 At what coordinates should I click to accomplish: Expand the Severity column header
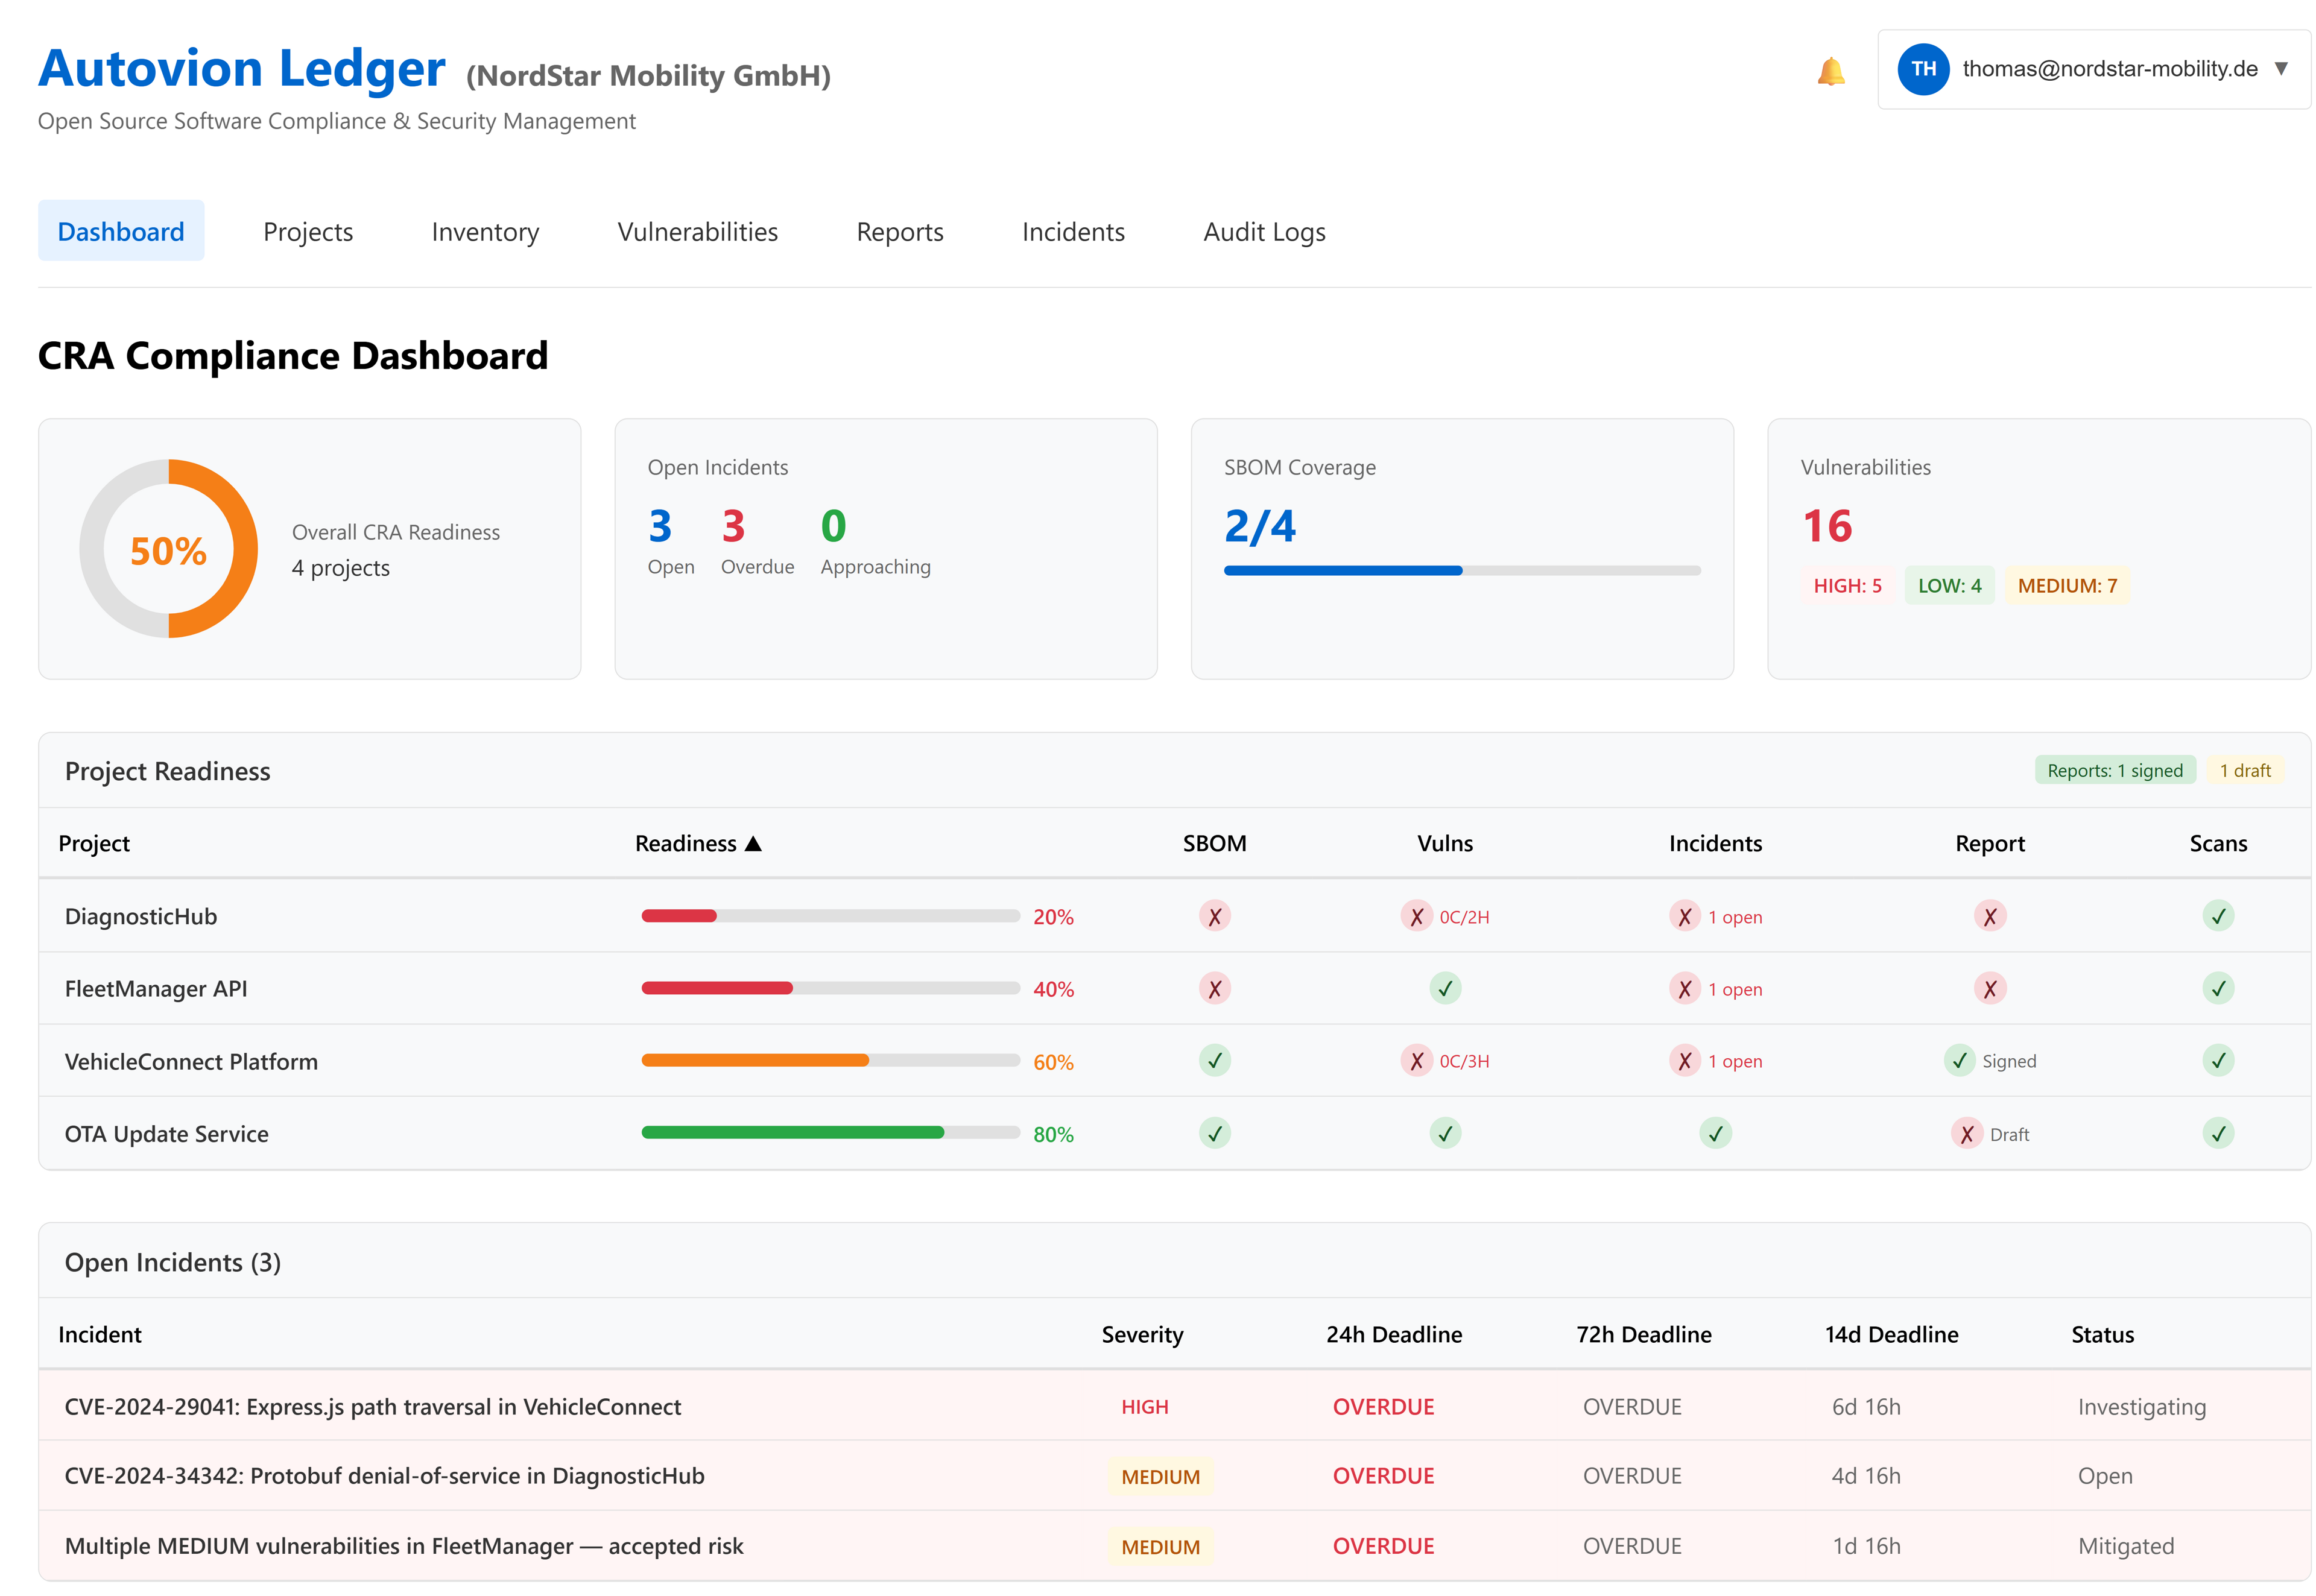tap(1142, 1334)
